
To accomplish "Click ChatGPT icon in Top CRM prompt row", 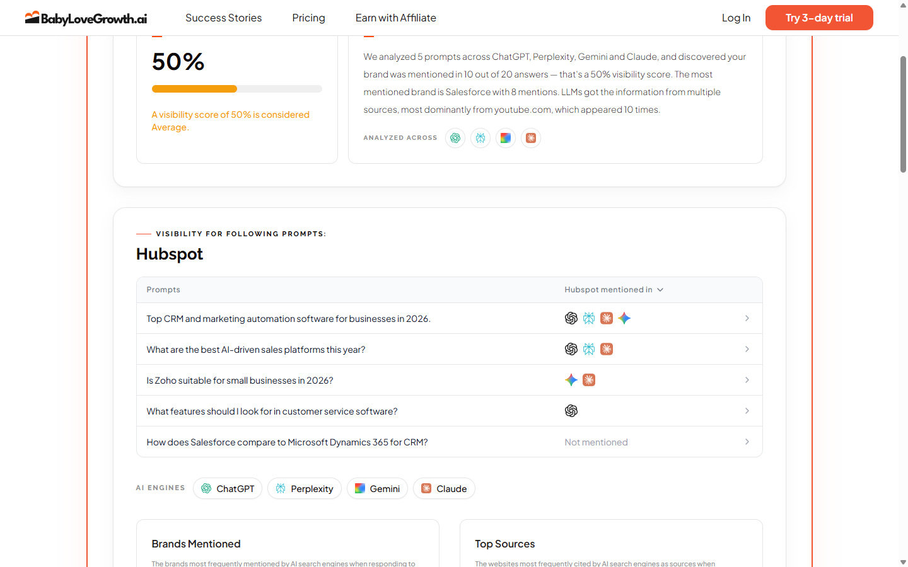I will click(x=571, y=318).
